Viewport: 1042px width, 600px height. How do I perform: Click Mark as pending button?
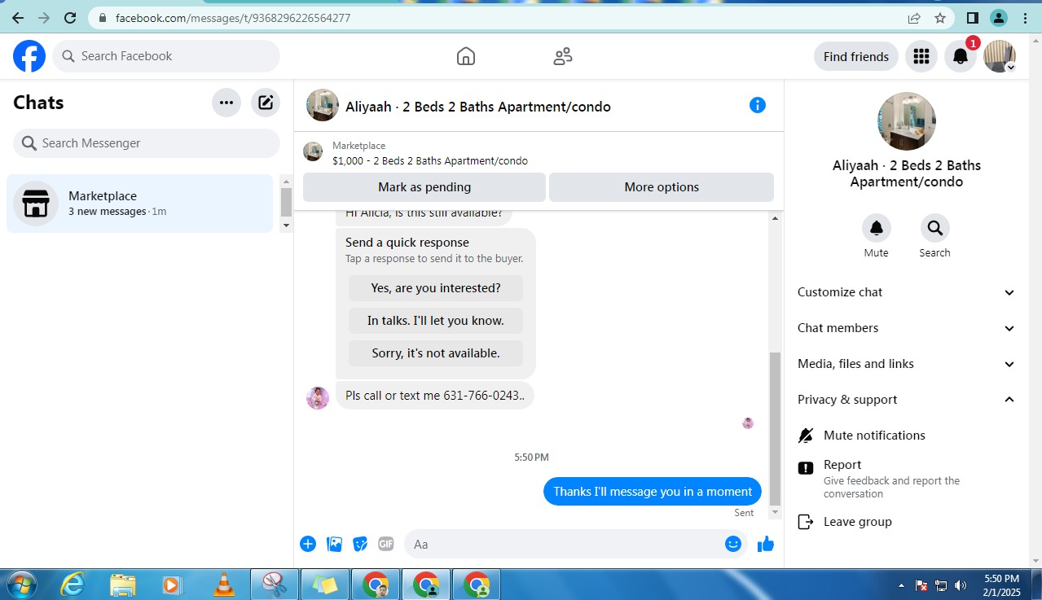click(424, 187)
